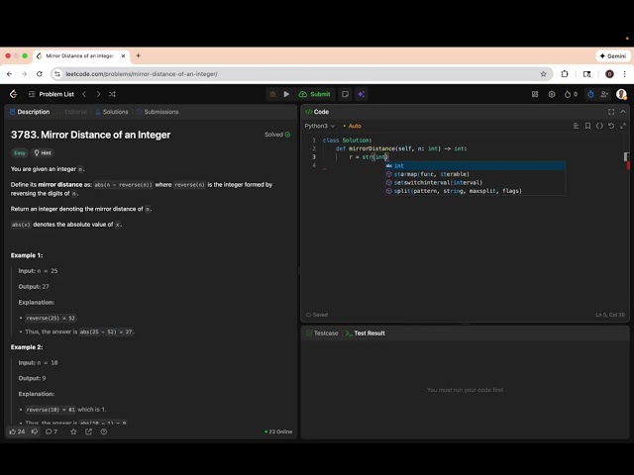634x475 pixels.
Task: Click the green Submit button
Action: (x=315, y=94)
